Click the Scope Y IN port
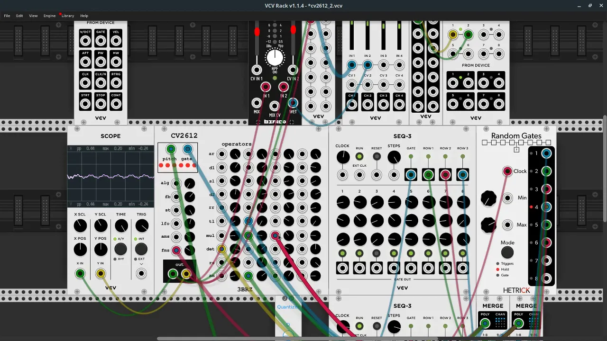Viewport: 607px width, 341px height. (101, 273)
